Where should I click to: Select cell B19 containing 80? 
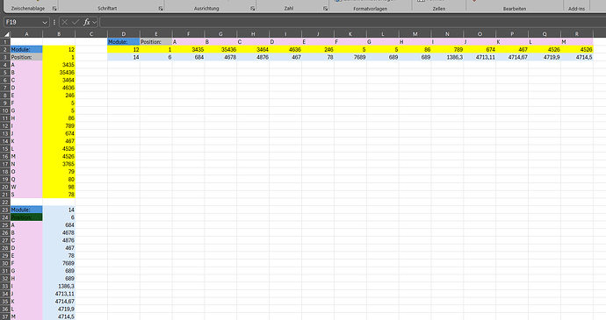(x=59, y=179)
